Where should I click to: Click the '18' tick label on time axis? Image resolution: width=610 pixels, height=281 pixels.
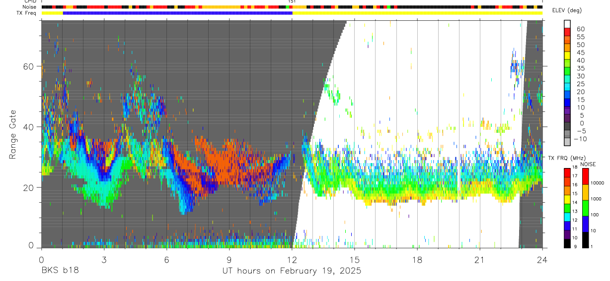[417, 259]
